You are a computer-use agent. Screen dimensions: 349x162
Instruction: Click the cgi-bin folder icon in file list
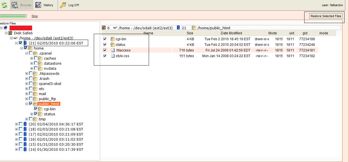pos(113,39)
